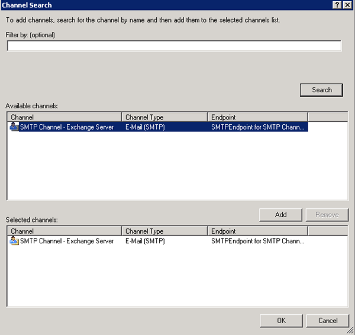Sort Selected channels by Channel column
355x335 pixels.
(x=64, y=231)
